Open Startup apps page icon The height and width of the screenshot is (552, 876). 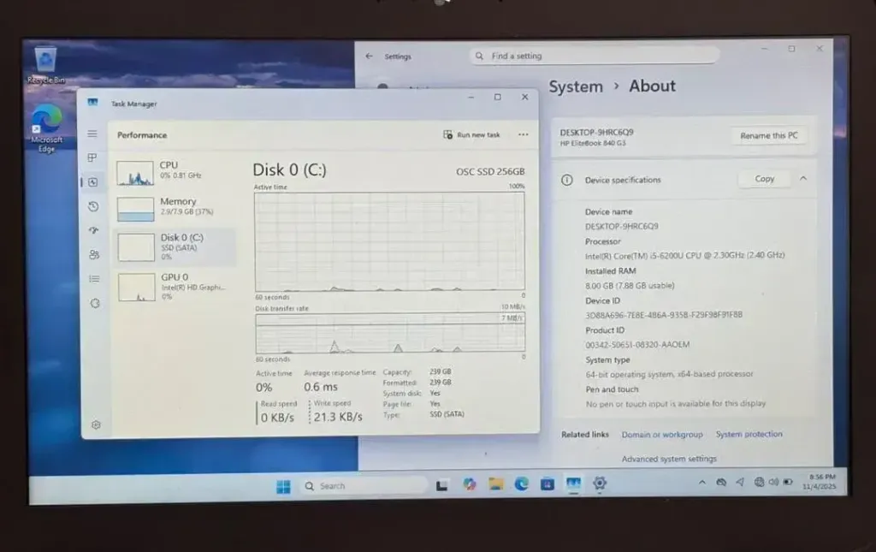click(x=93, y=230)
